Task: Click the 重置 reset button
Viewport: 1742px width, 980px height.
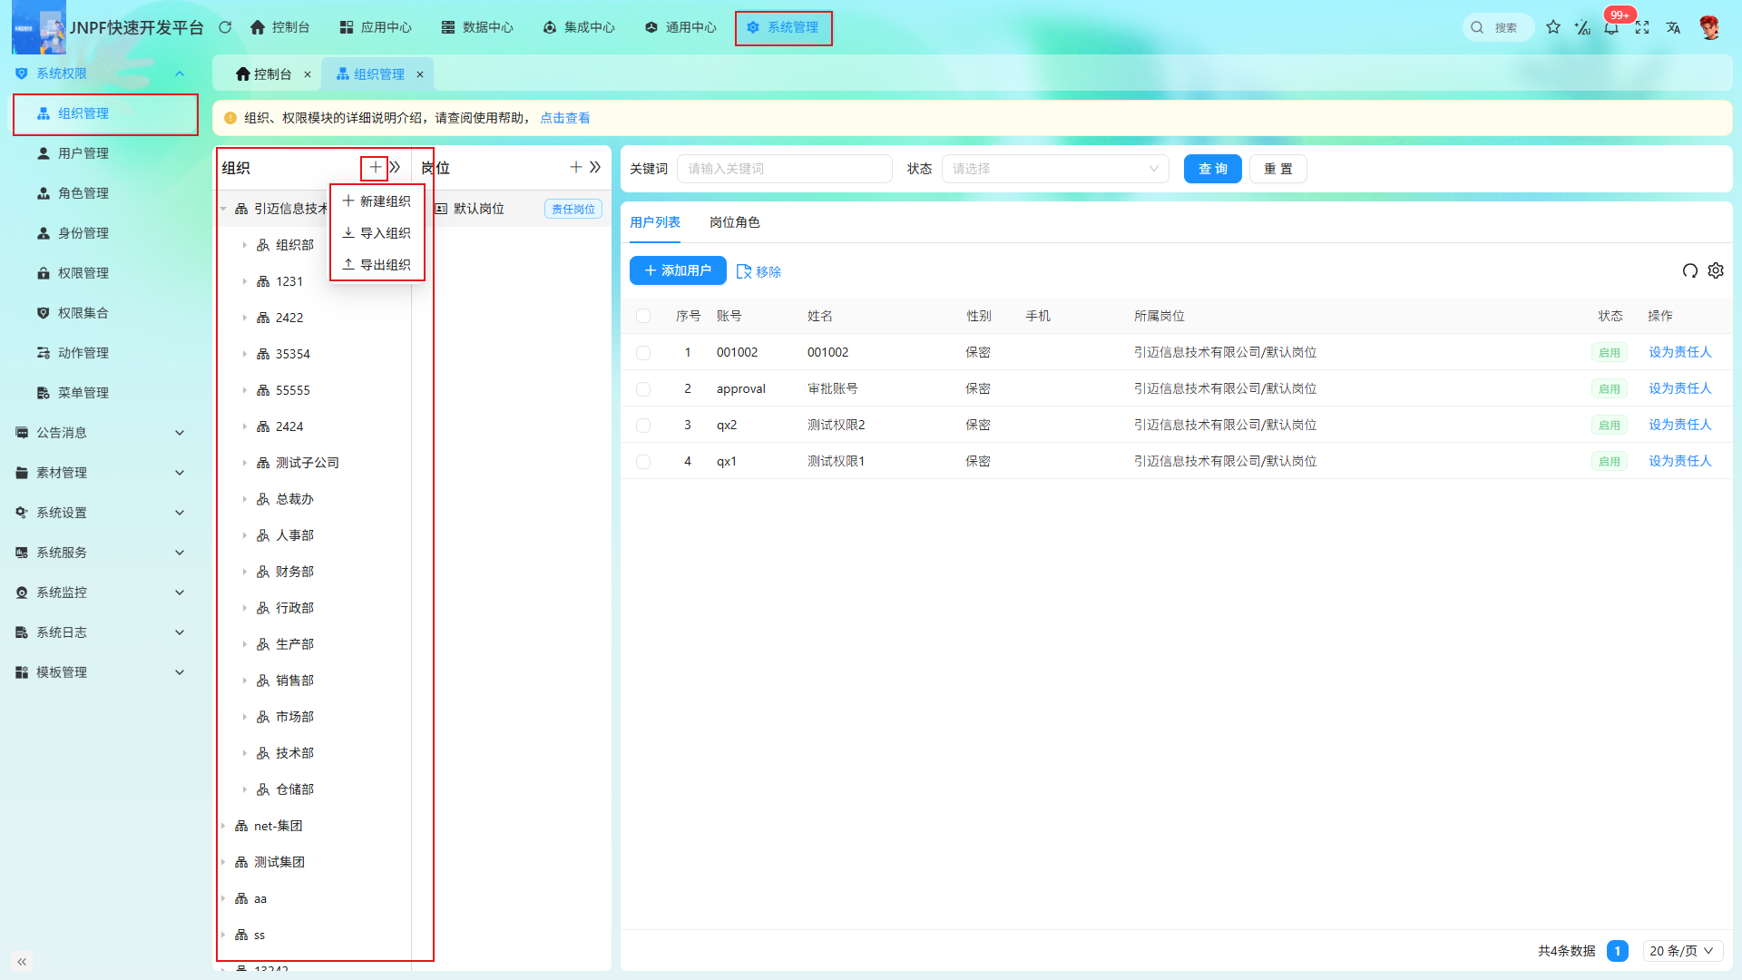Action: (1277, 169)
